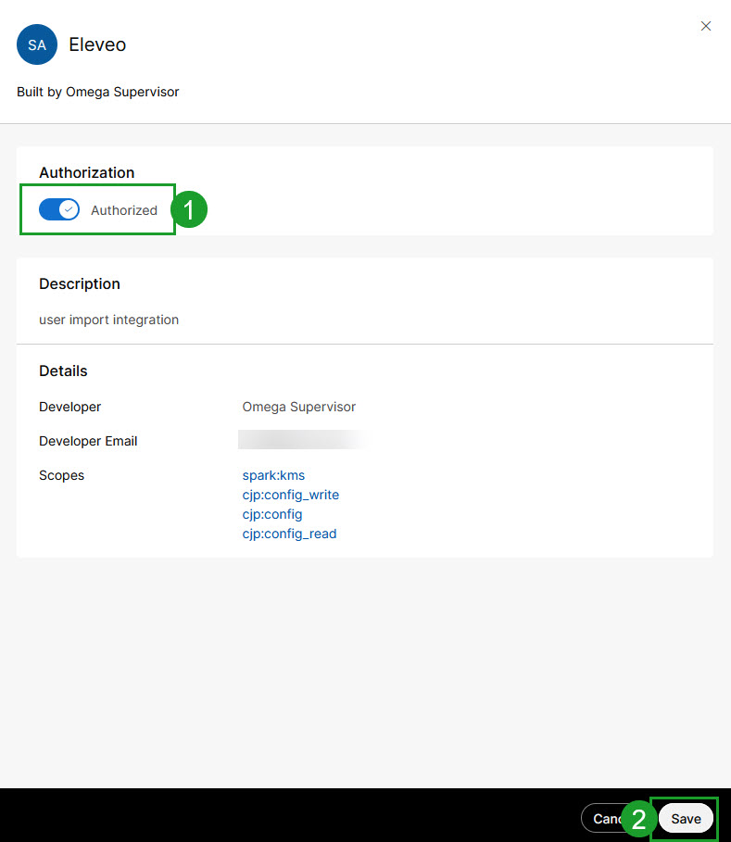Open the cjp:config_read scope link

pos(289,534)
